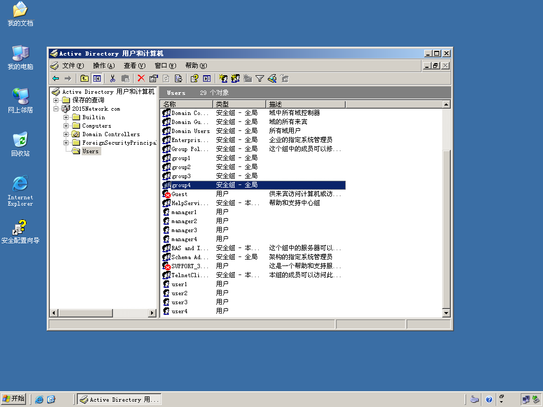The height and width of the screenshot is (407, 543).
Task: Click the tree pane's horizontal scrollbar thumb
Action: pyautogui.click(x=85, y=313)
